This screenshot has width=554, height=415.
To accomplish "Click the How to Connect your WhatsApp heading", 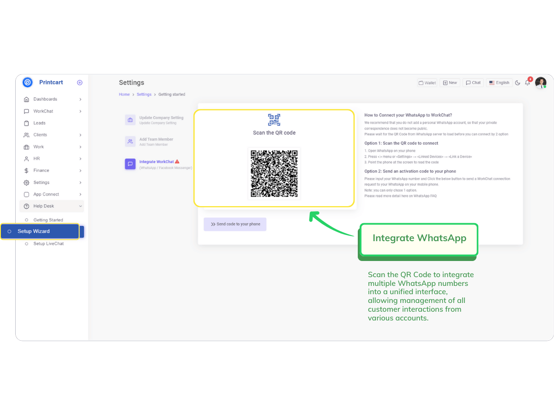I will pyautogui.click(x=408, y=115).
